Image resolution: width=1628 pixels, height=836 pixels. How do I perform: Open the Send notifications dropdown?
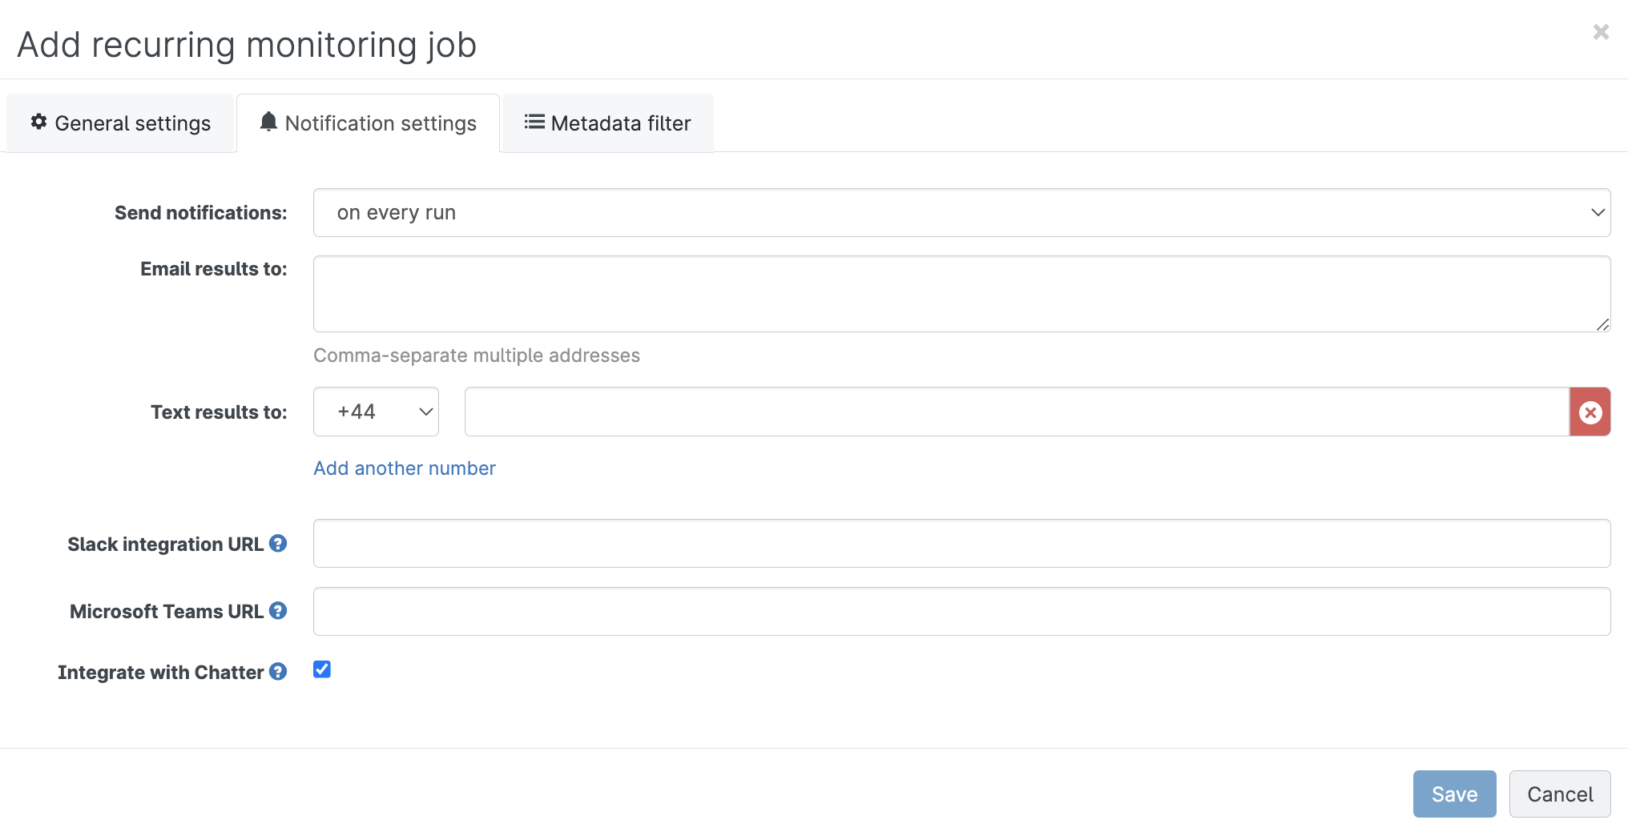click(961, 213)
